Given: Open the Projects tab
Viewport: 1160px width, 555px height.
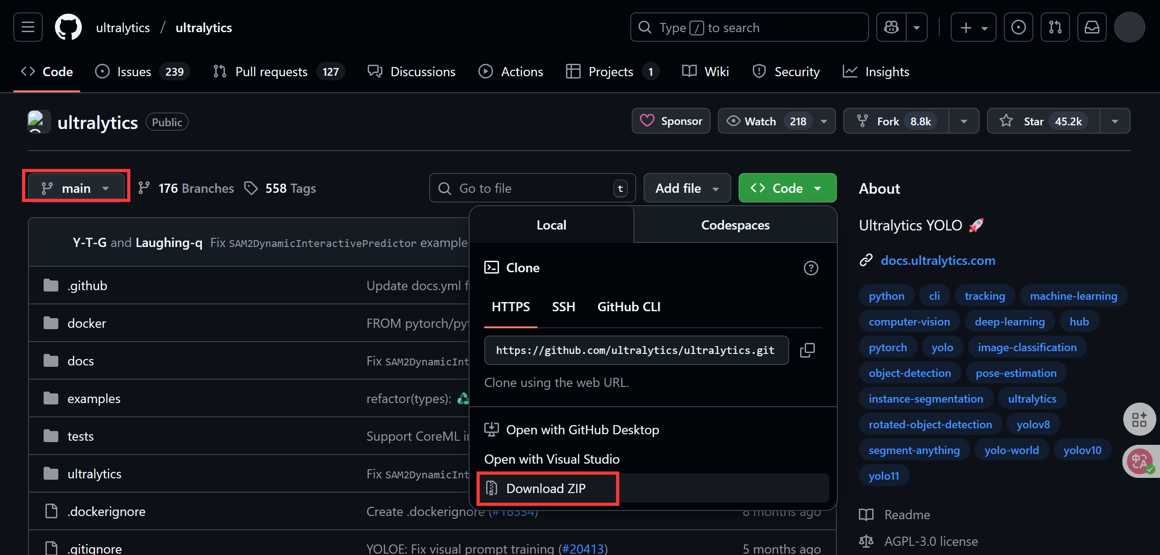Looking at the screenshot, I should coord(612,72).
